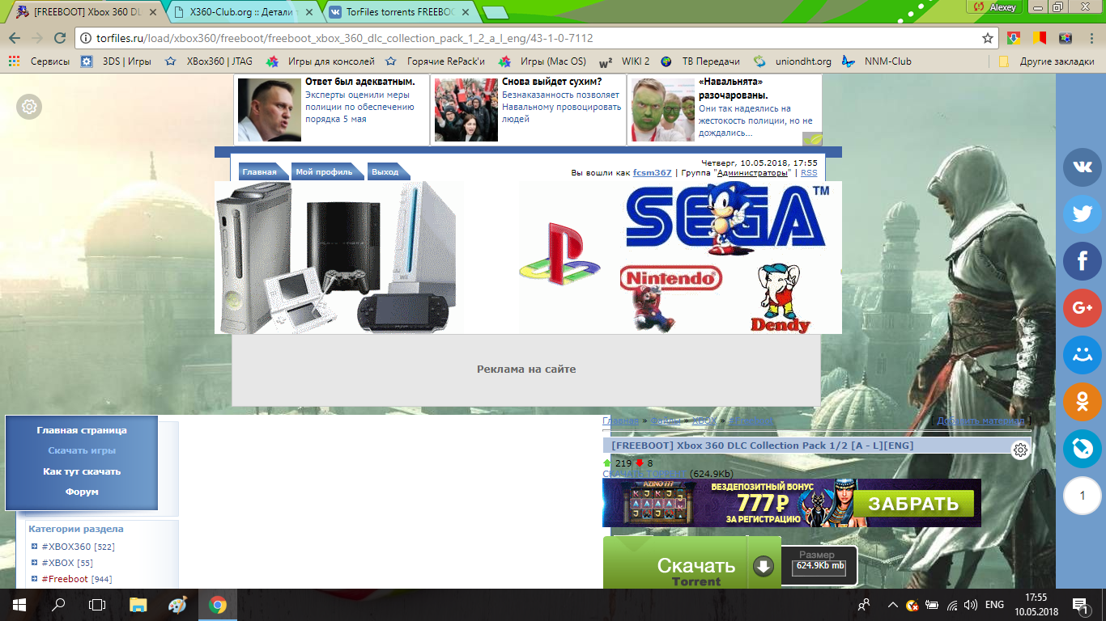Open File Explorer from the taskbar
The image size is (1106, 621).
coord(138,604)
